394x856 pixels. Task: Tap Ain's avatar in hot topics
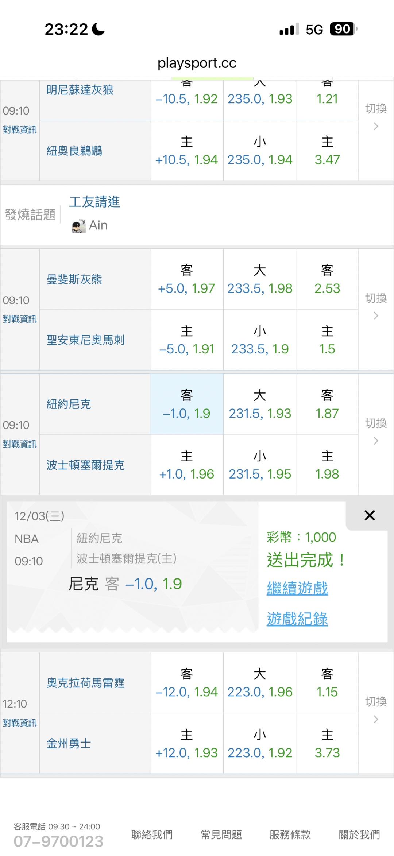(78, 226)
